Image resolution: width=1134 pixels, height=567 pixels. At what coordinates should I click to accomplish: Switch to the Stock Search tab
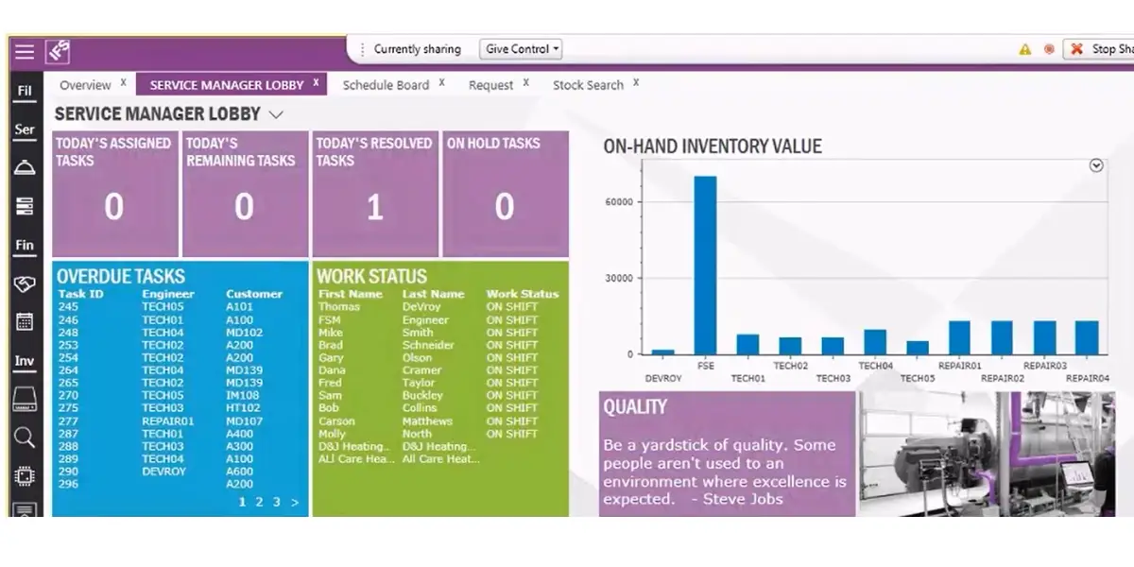[x=588, y=85]
